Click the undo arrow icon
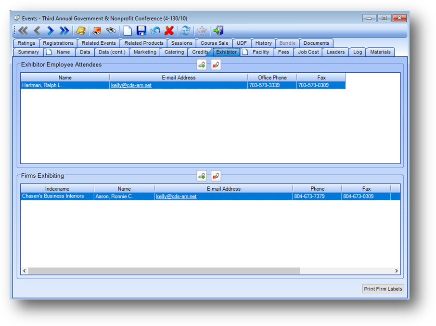The width and height of the screenshot is (436, 326). tap(155, 31)
